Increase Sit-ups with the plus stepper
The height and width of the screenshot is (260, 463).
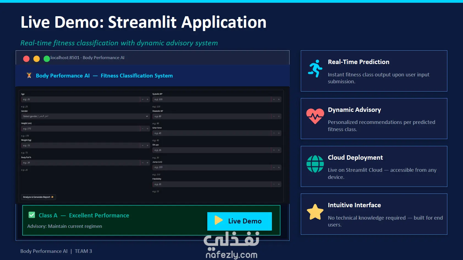tap(279, 150)
